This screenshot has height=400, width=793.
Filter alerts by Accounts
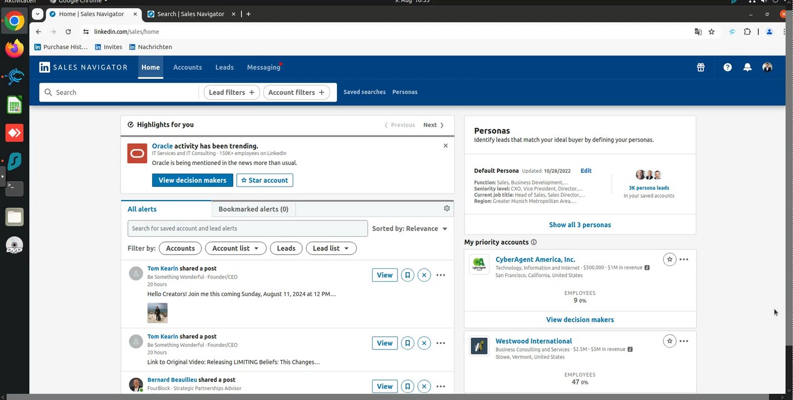[180, 248]
